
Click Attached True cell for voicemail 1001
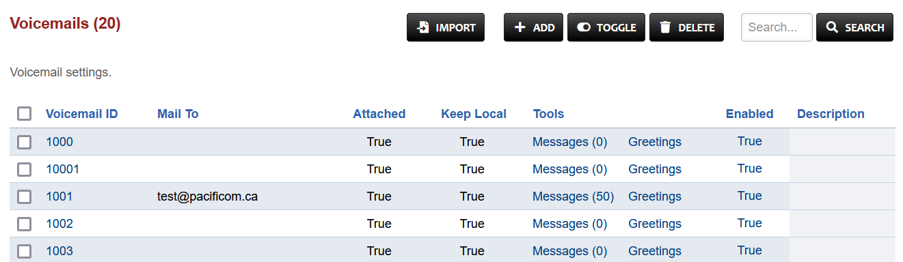(x=379, y=196)
